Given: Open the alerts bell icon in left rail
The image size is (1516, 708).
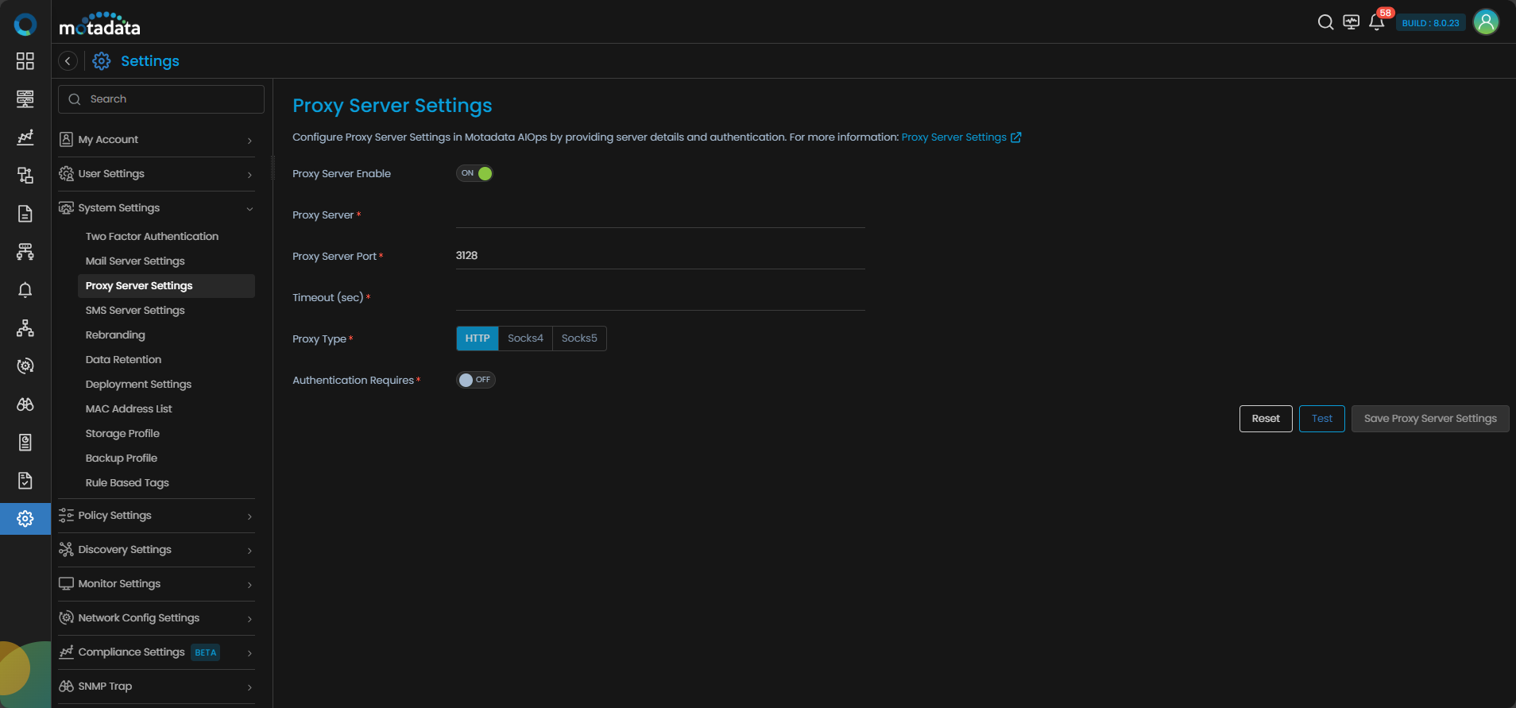Looking at the screenshot, I should tap(25, 290).
